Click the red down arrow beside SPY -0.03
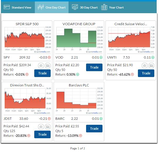The image size is (159, 152). click(x=49, y=57)
